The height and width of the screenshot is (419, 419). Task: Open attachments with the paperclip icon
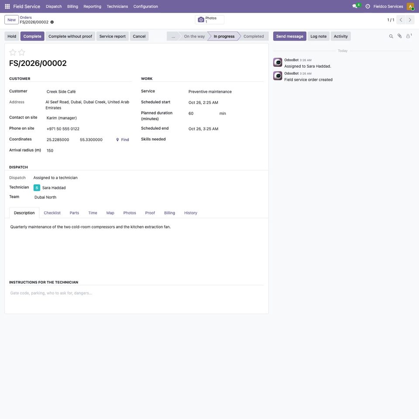click(399, 36)
